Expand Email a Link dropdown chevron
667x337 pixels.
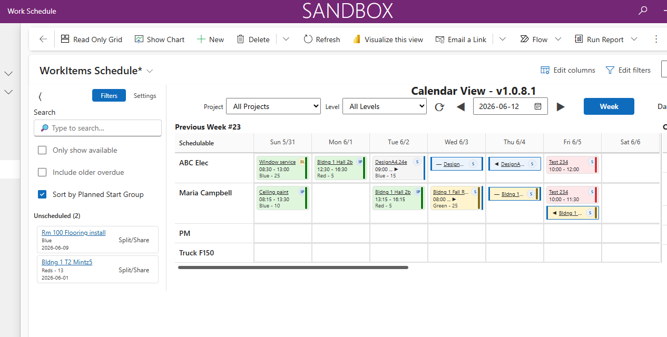pos(503,39)
